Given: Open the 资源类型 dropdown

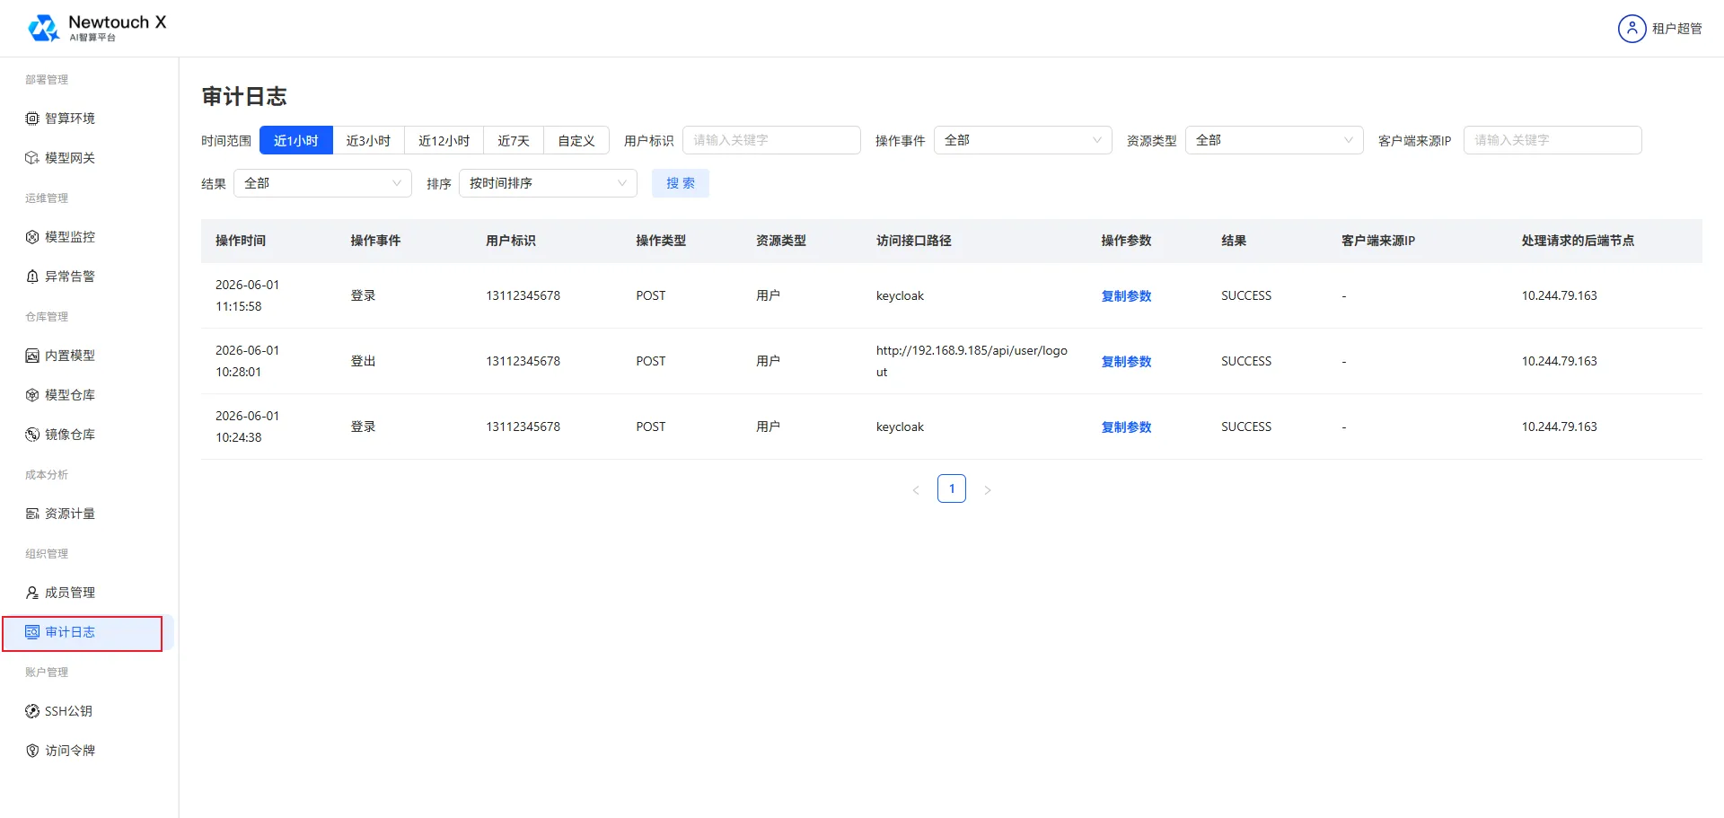Looking at the screenshot, I should 1274,140.
